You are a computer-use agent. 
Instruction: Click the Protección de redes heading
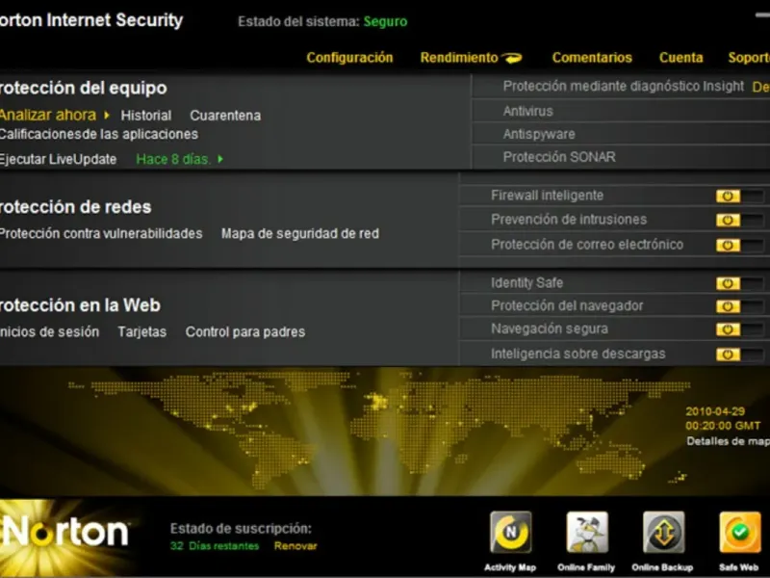click(76, 207)
